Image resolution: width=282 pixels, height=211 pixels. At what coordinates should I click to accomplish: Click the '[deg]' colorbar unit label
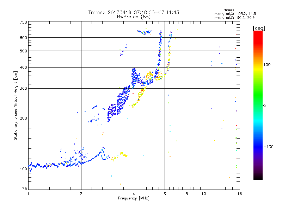tap(259, 28)
